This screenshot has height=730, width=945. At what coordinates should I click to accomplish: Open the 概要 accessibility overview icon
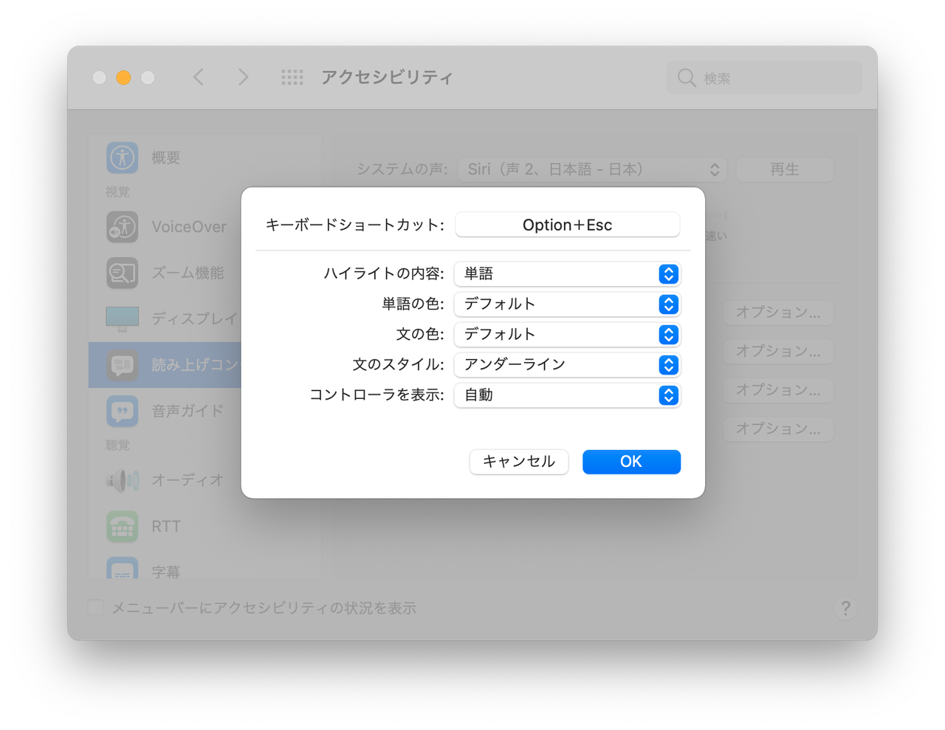[x=122, y=157]
